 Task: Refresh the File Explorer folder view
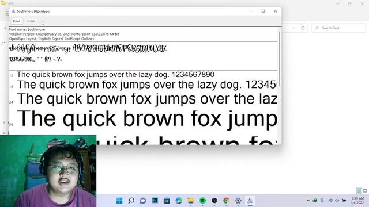pyautogui.click(x=303, y=28)
